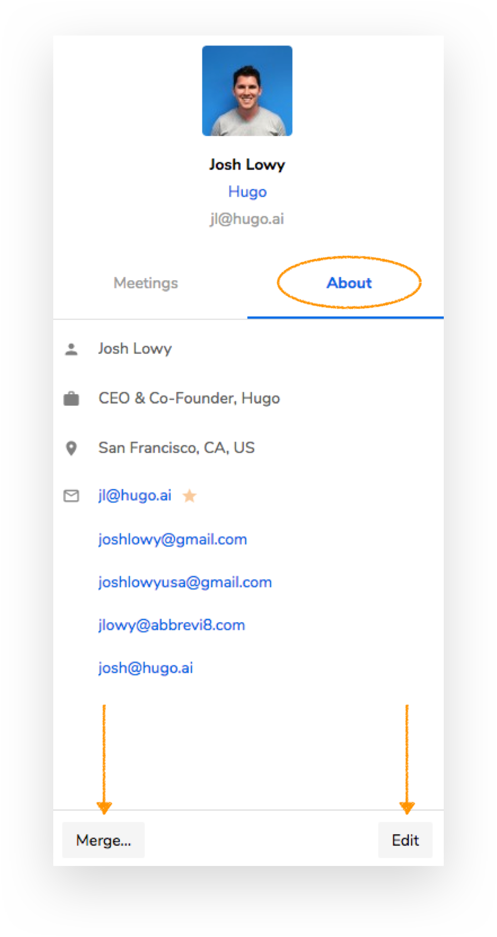Open the Hugo company link
497x937 pixels.
[x=247, y=192]
